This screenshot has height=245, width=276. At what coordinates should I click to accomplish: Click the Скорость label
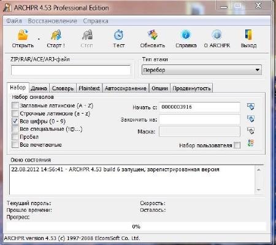tap(153, 203)
